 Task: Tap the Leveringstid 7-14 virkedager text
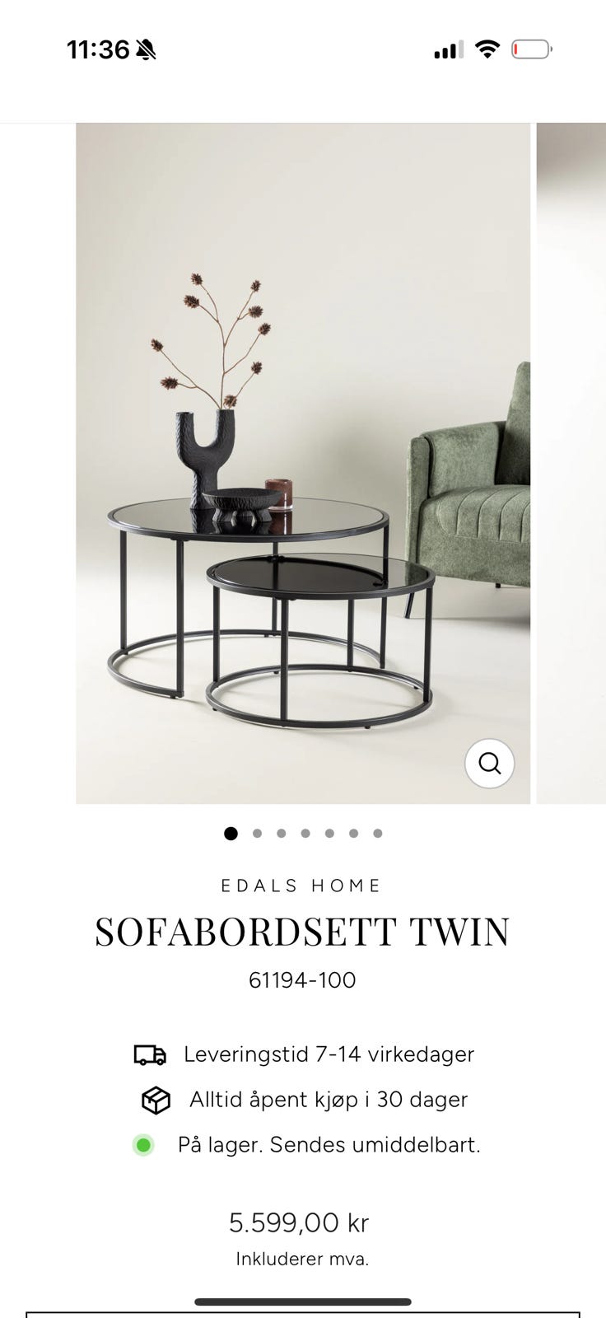(329, 1054)
